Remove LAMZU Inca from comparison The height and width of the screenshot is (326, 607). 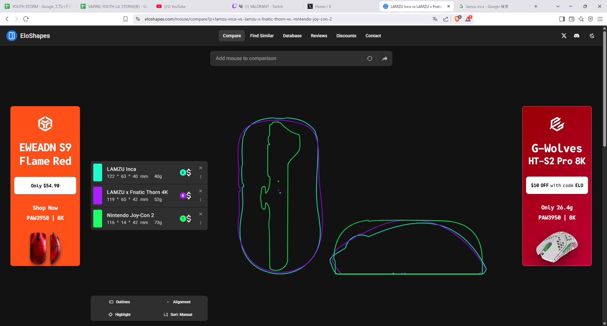point(200,168)
